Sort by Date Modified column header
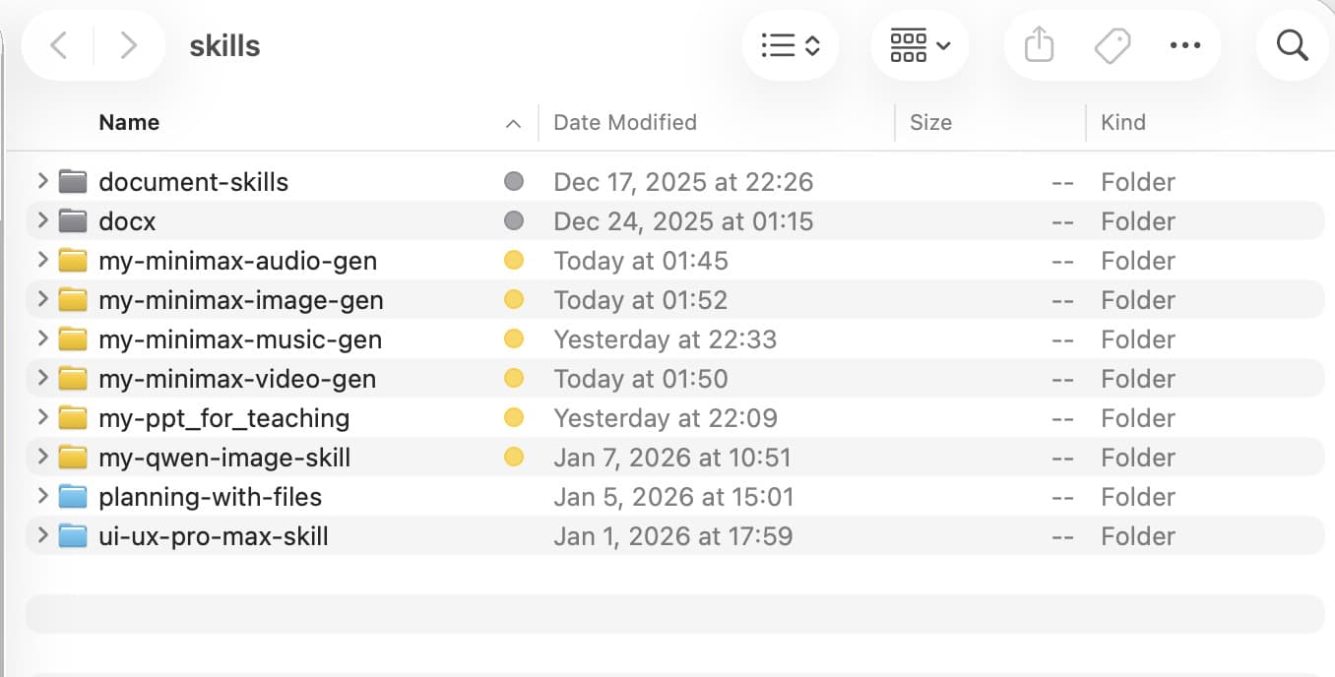The width and height of the screenshot is (1335, 677). click(624, 123)
